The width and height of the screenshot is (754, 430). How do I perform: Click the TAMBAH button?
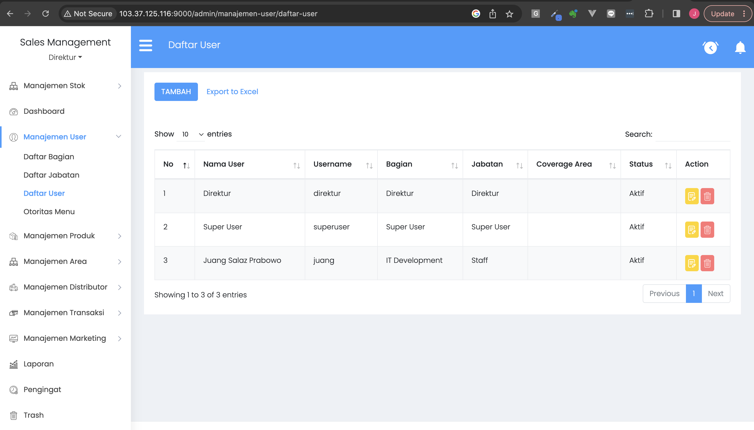176,92
